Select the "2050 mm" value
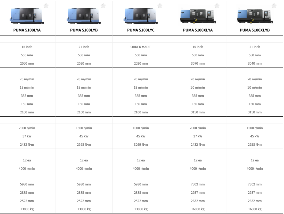284x214 pixels. pyautogui.click(x=27, y=64)
